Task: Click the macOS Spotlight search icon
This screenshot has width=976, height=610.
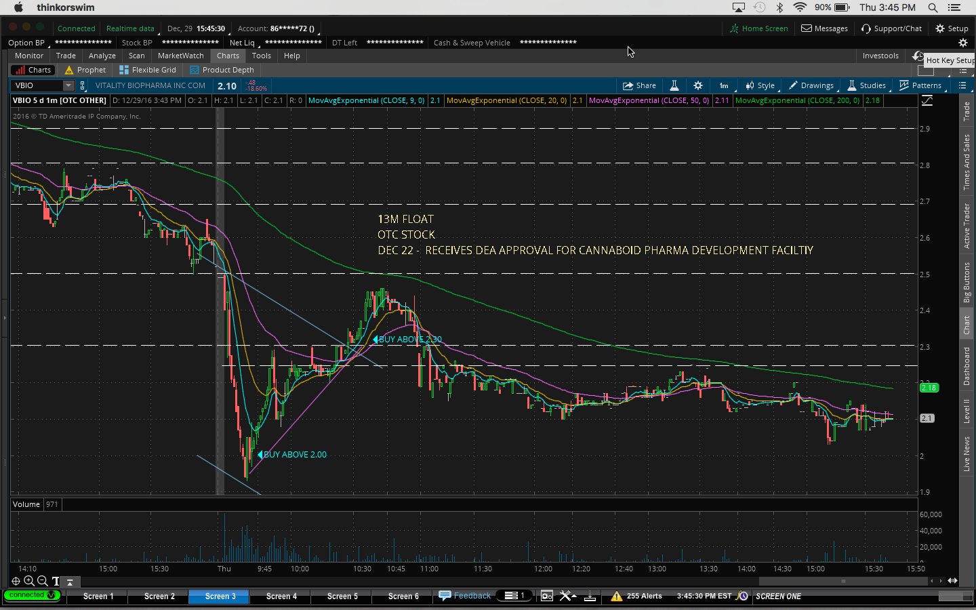Action: point(933,7)
